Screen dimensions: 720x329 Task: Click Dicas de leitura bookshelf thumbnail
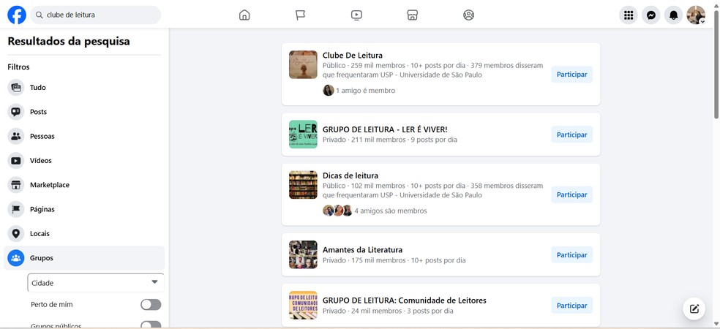pos(303,185)
